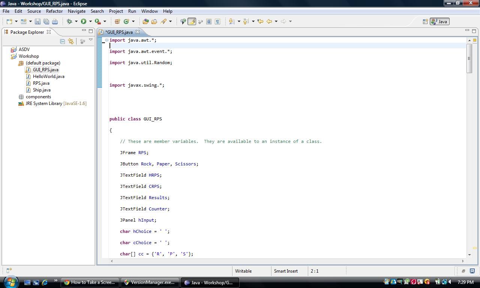
Task: Click Last Edit Location arrow icon
Action: click(x=260, y=22)
